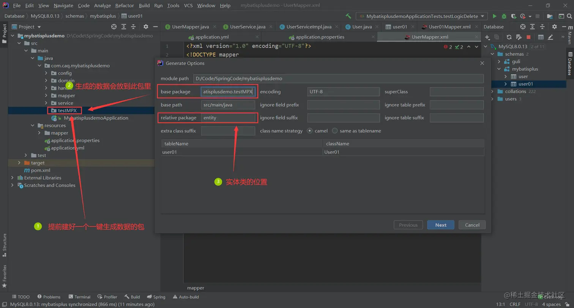Viewport: 574px width, 308px height.
Task: Open the Problems tool window at the bottom
Action: (49, 297)
